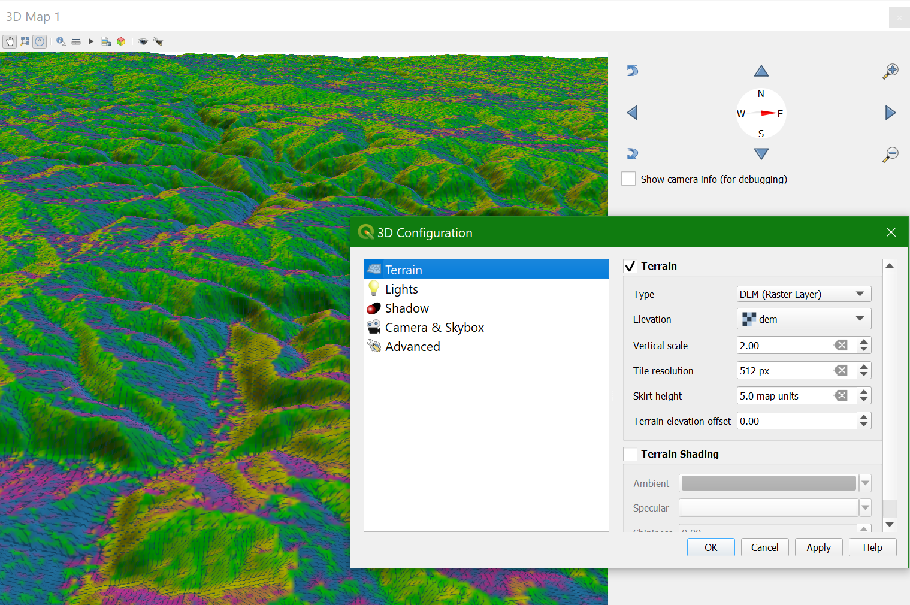910x605 pixels.
Task: Click Save as Image icon
Action: coord(106,41)
